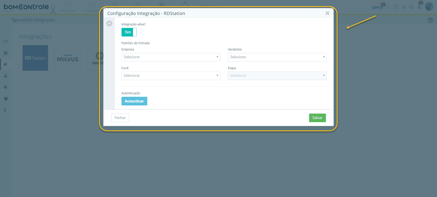Select the Milvus integration tile

[67, 58]
